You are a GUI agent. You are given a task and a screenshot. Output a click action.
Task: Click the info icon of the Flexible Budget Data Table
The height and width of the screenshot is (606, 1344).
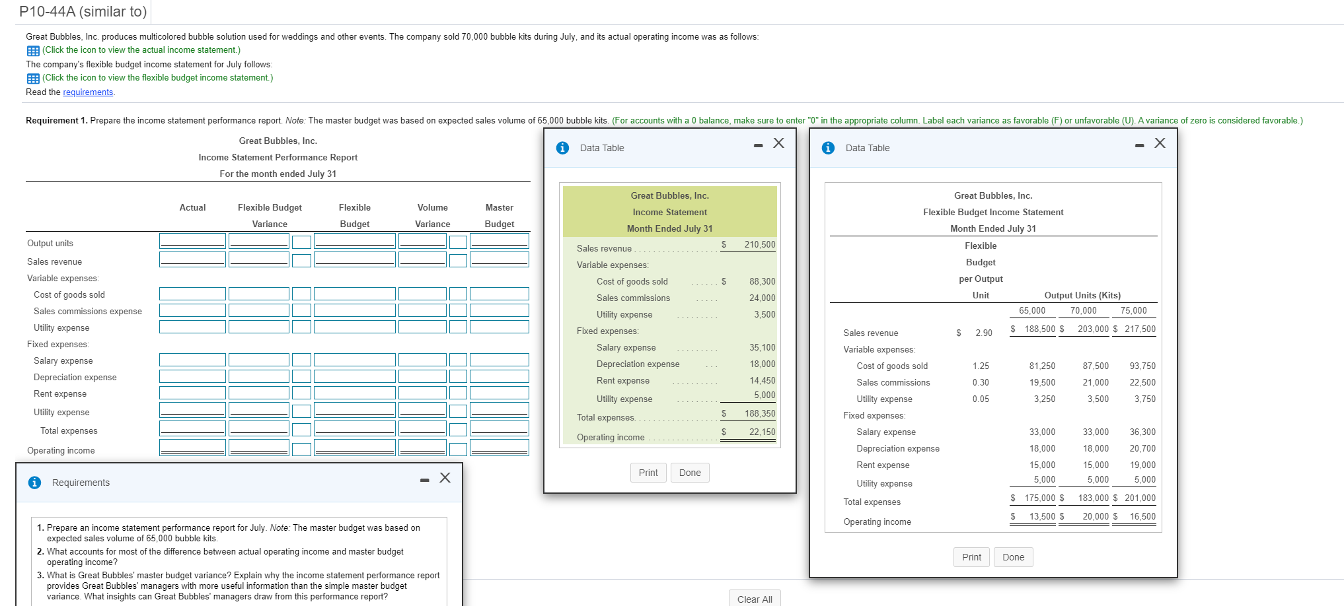[x=828, y=148]
